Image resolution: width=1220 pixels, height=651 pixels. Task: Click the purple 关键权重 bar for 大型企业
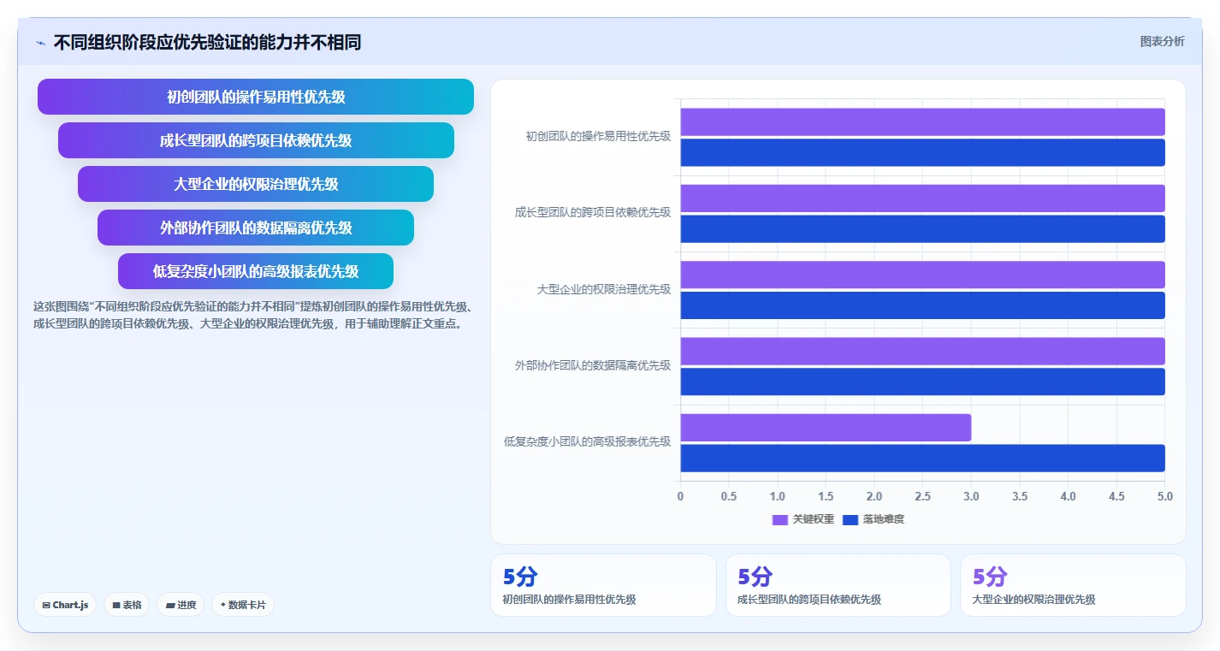pyautogui.click(x=922, y=275)
